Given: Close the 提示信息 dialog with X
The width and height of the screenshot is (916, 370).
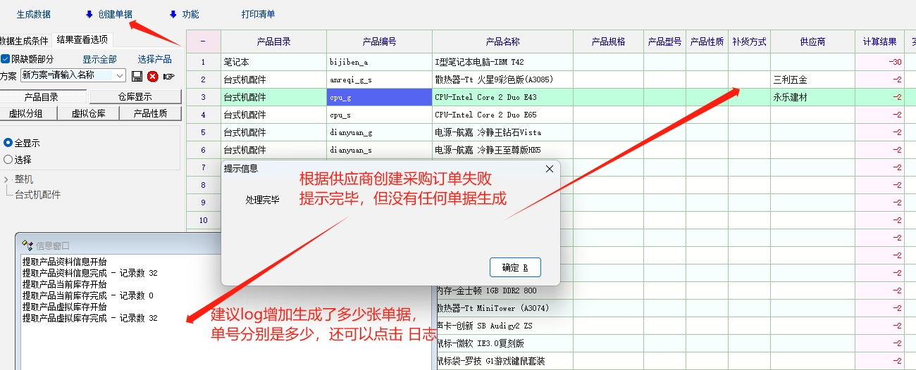Looking at the screenshot, I should click(x=550, y=169).
